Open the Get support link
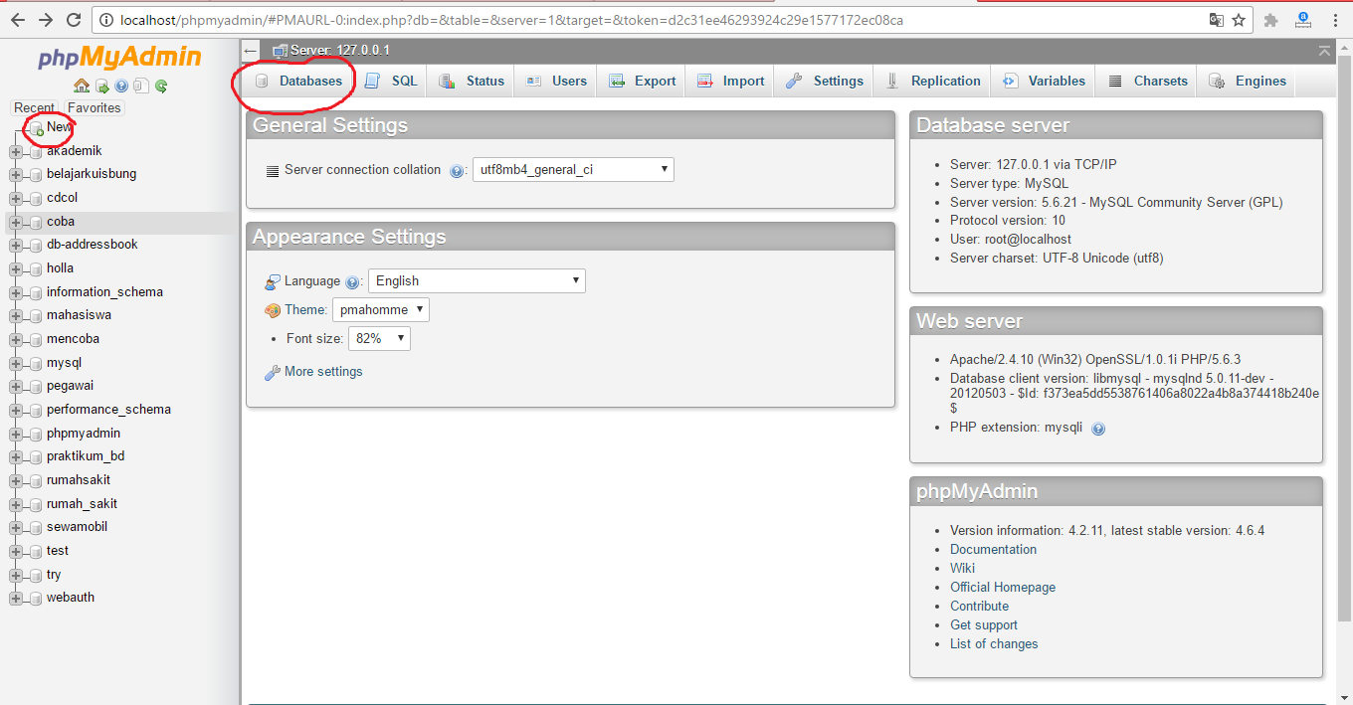Image resolution: width=1353 pixels, height=705 pixels. (x=984, y=624)
